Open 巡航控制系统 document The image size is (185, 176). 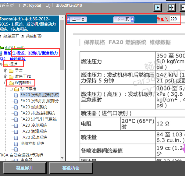32,144
